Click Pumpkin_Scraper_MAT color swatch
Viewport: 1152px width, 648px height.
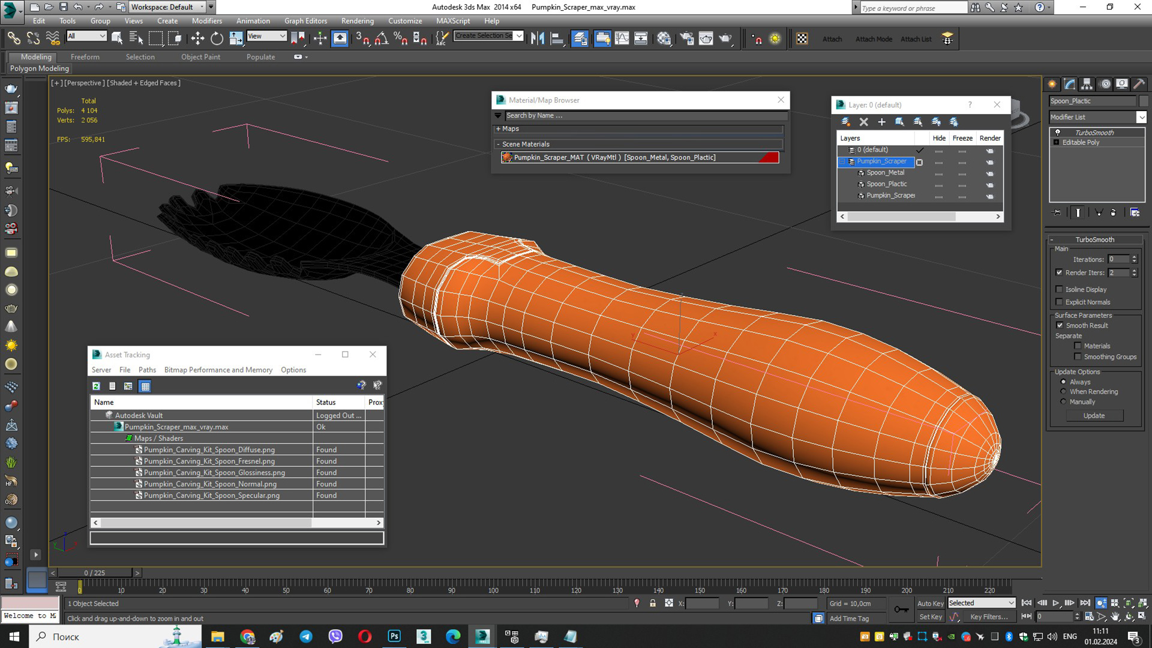click(772, 157)
